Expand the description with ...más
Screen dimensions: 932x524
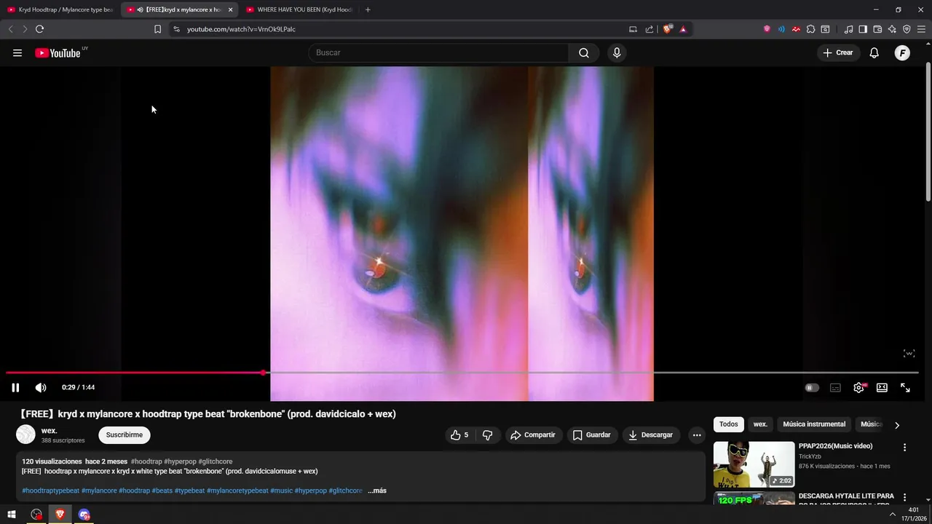pos(377,491)
